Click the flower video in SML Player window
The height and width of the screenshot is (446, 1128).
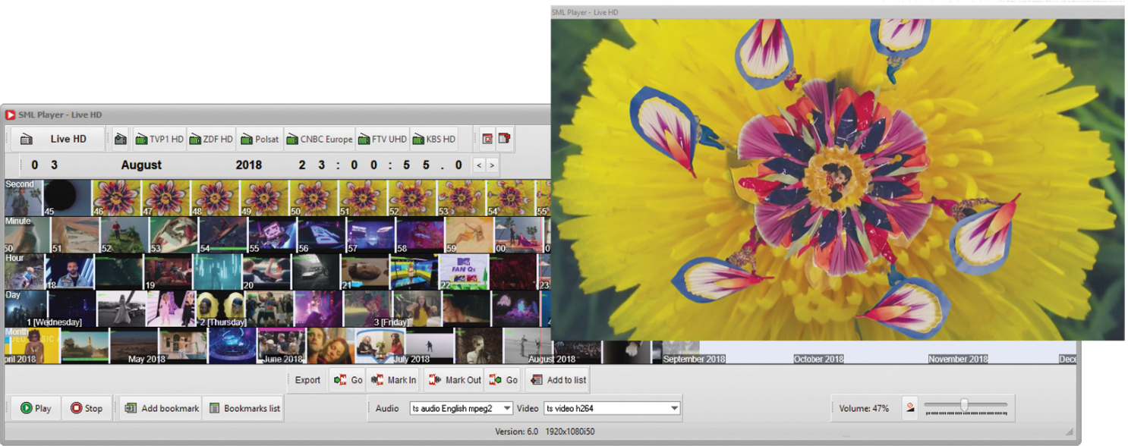point(837,180)
